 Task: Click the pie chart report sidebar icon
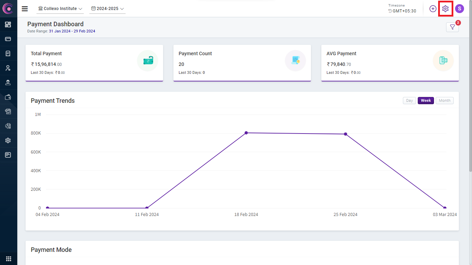[8, 126]
